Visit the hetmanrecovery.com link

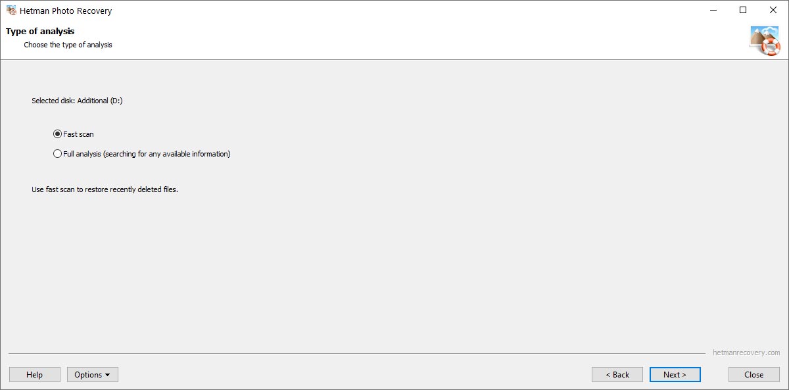coord(746,353)
